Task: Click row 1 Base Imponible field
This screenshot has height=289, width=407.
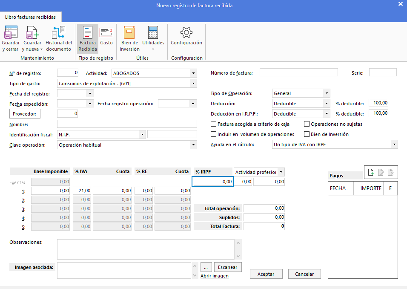Action: [x=50, y=191]
